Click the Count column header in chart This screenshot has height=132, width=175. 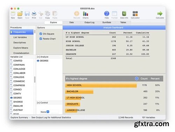tap(144, 79)
